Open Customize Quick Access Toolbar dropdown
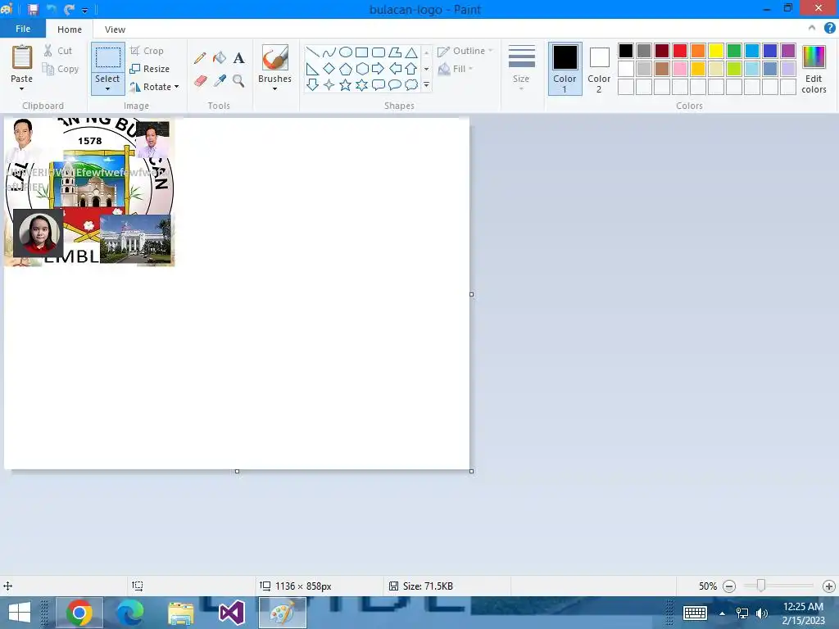 pos(84,10)
